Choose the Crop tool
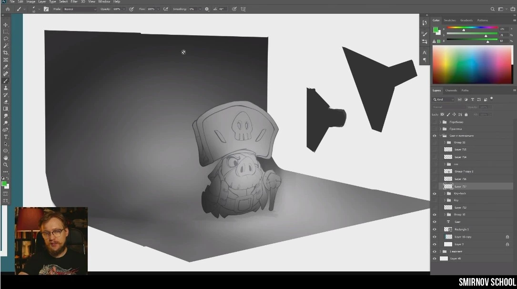The image size is (517, 289). click(6, 53)
